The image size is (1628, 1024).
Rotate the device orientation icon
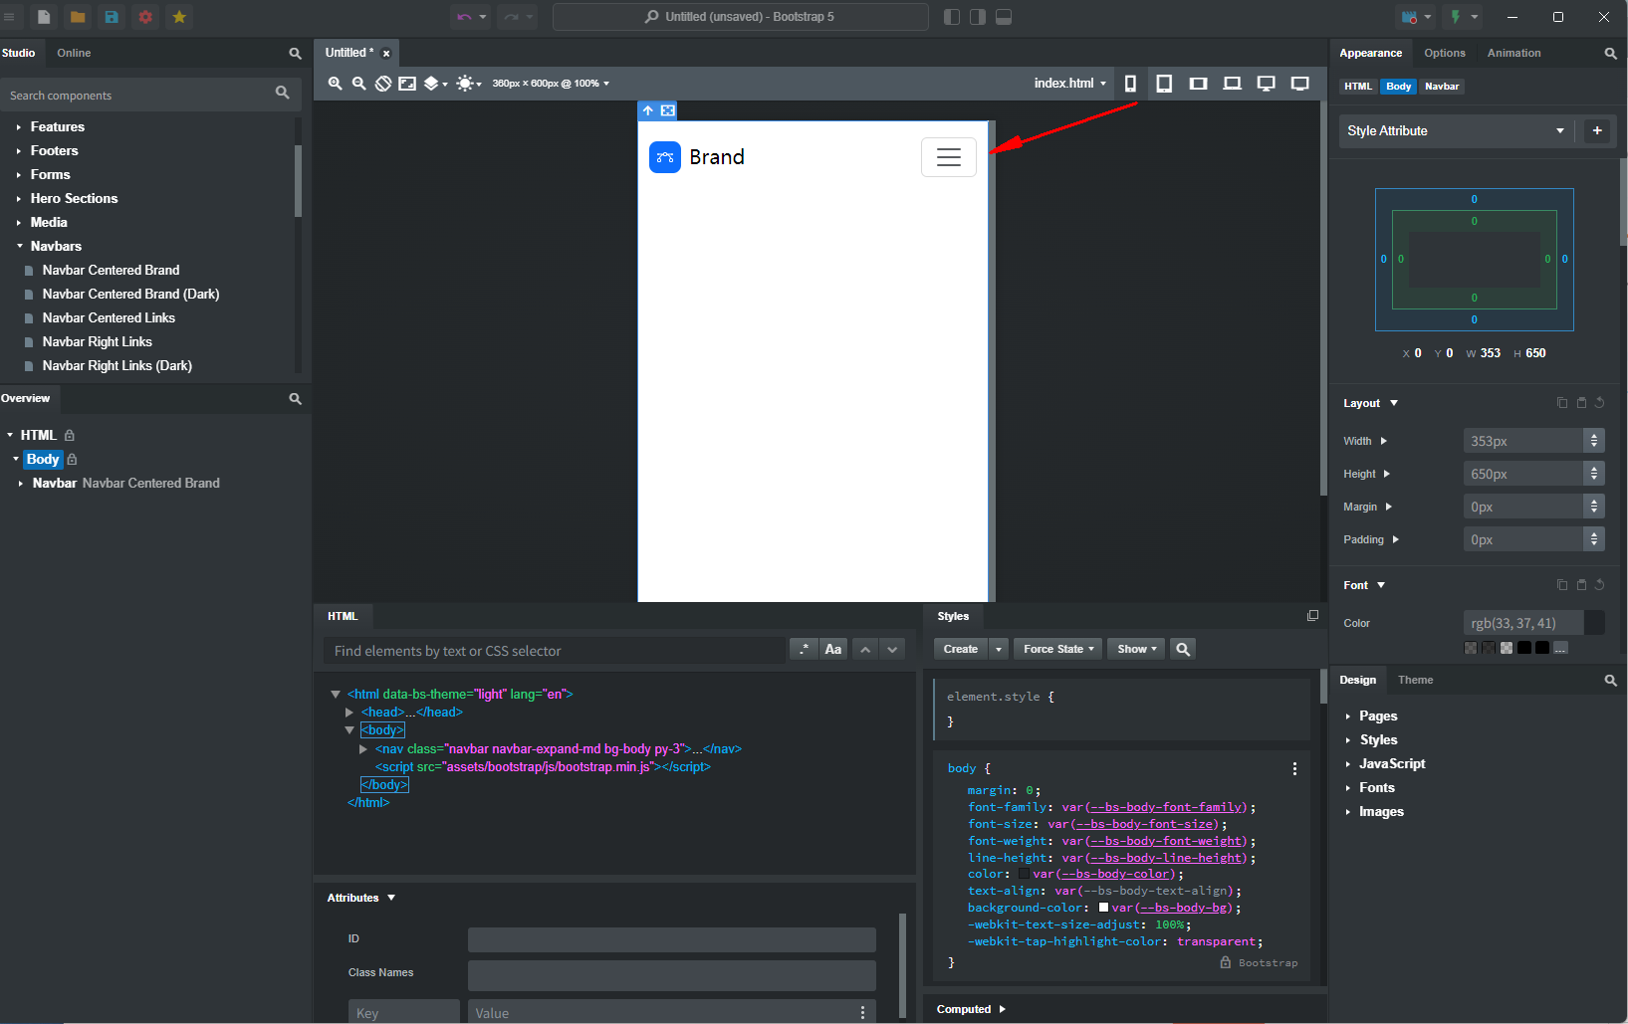point(383,84)
